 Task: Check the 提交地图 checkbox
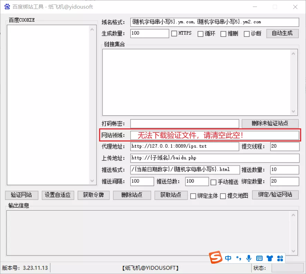[223, 196]
